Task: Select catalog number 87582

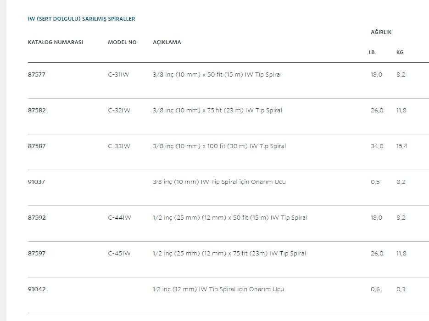Action: pos(37,111)
